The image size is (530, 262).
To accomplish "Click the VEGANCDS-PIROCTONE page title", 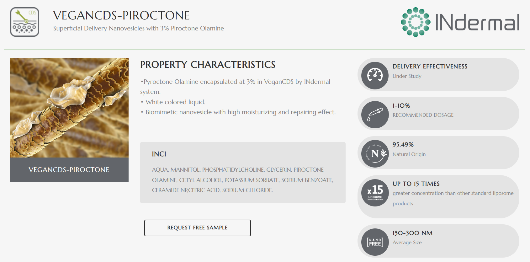I will pyautogui.click(x=121, y=15).
